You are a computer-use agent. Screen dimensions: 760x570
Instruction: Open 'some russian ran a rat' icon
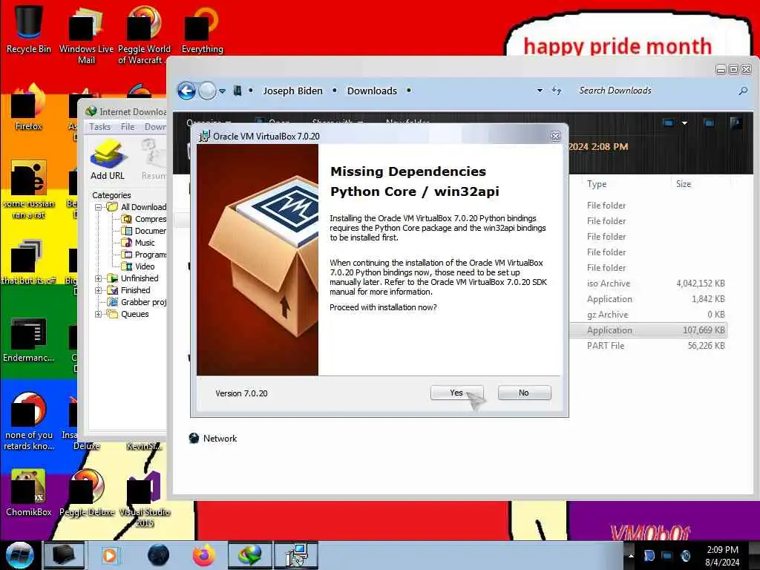(x=29, y=189)
